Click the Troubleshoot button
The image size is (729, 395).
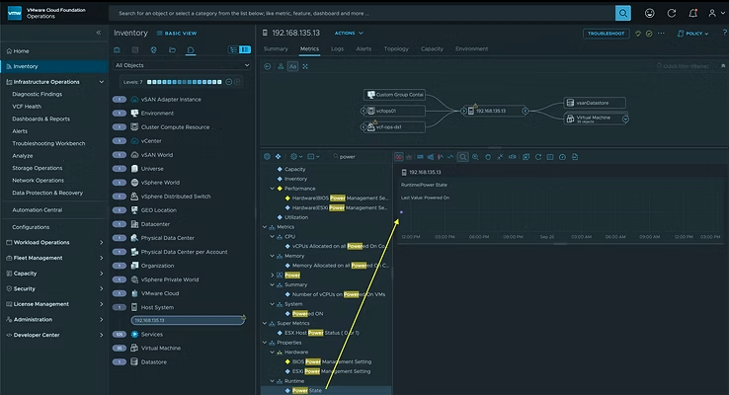607,33
